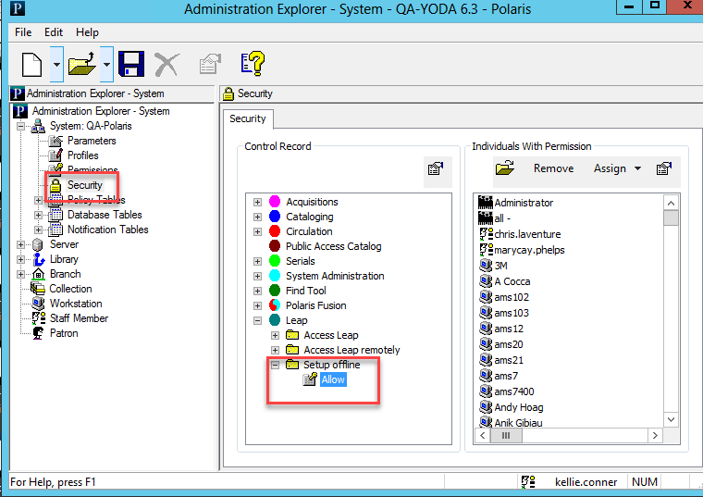Select the Security tab
The image size is (703, 497).
(248, 118)
